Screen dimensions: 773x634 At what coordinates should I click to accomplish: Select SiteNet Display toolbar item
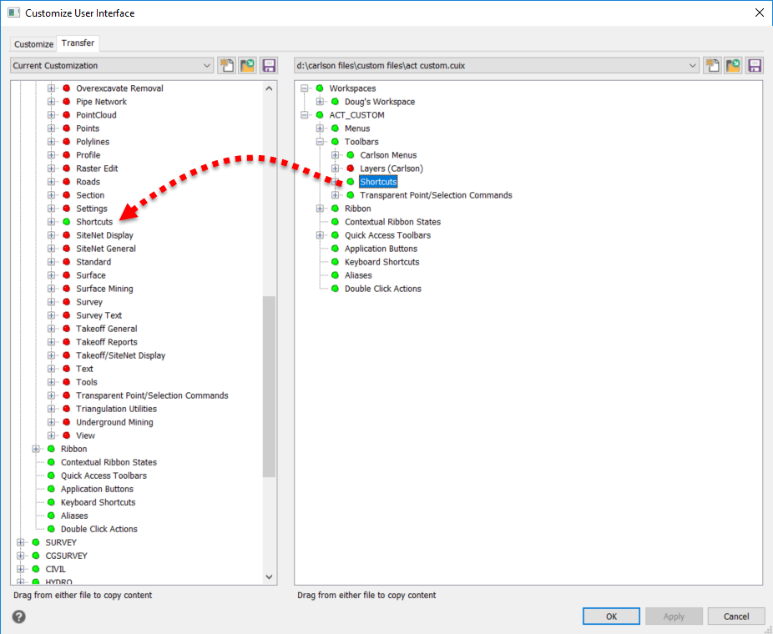click(104, 235)
